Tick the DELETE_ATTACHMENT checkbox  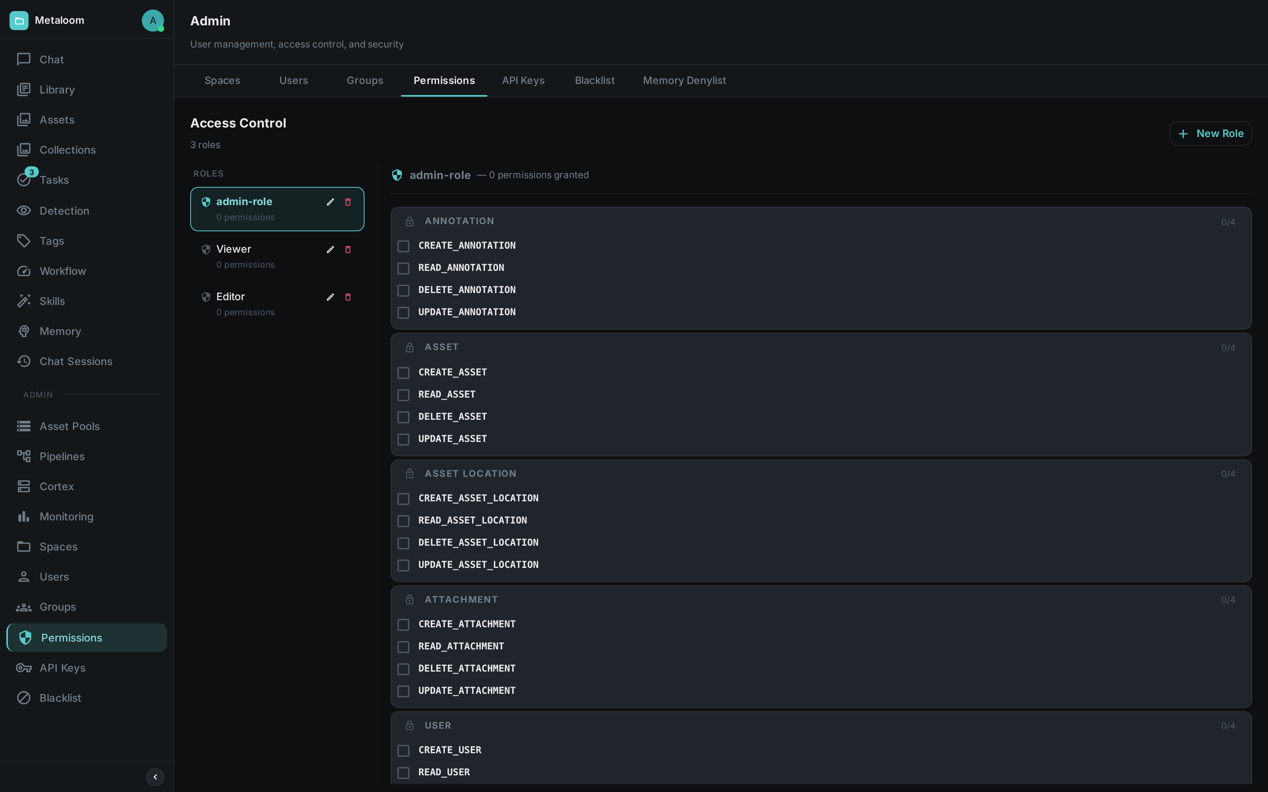(x=403, y=669)
